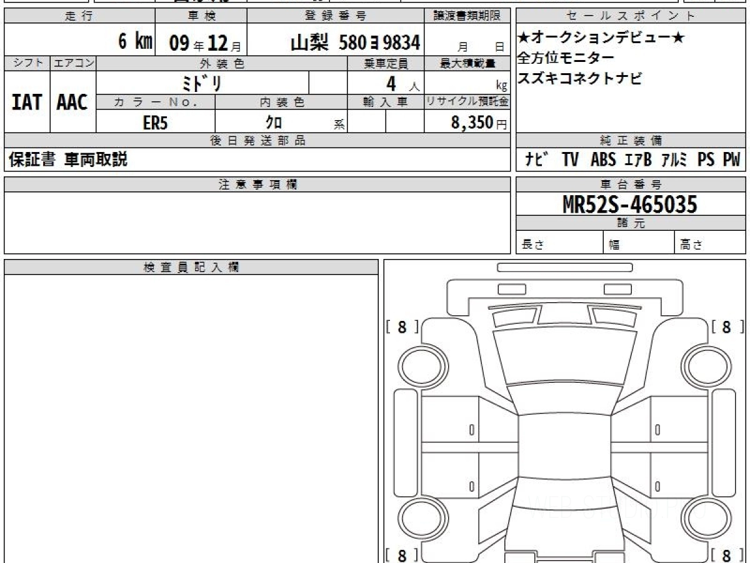Click the 最大積載量 header
Image resolution: width=750 pixels, height=563 pixels.
[467, 63]
